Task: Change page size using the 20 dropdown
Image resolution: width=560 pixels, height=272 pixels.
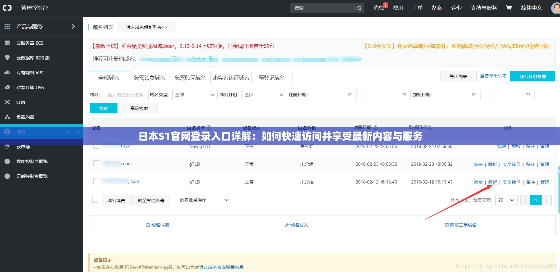Action: 506,200
